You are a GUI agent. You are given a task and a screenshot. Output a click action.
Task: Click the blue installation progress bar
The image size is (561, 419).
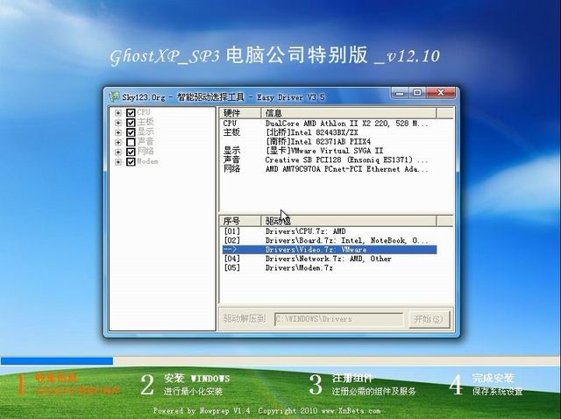57,360
